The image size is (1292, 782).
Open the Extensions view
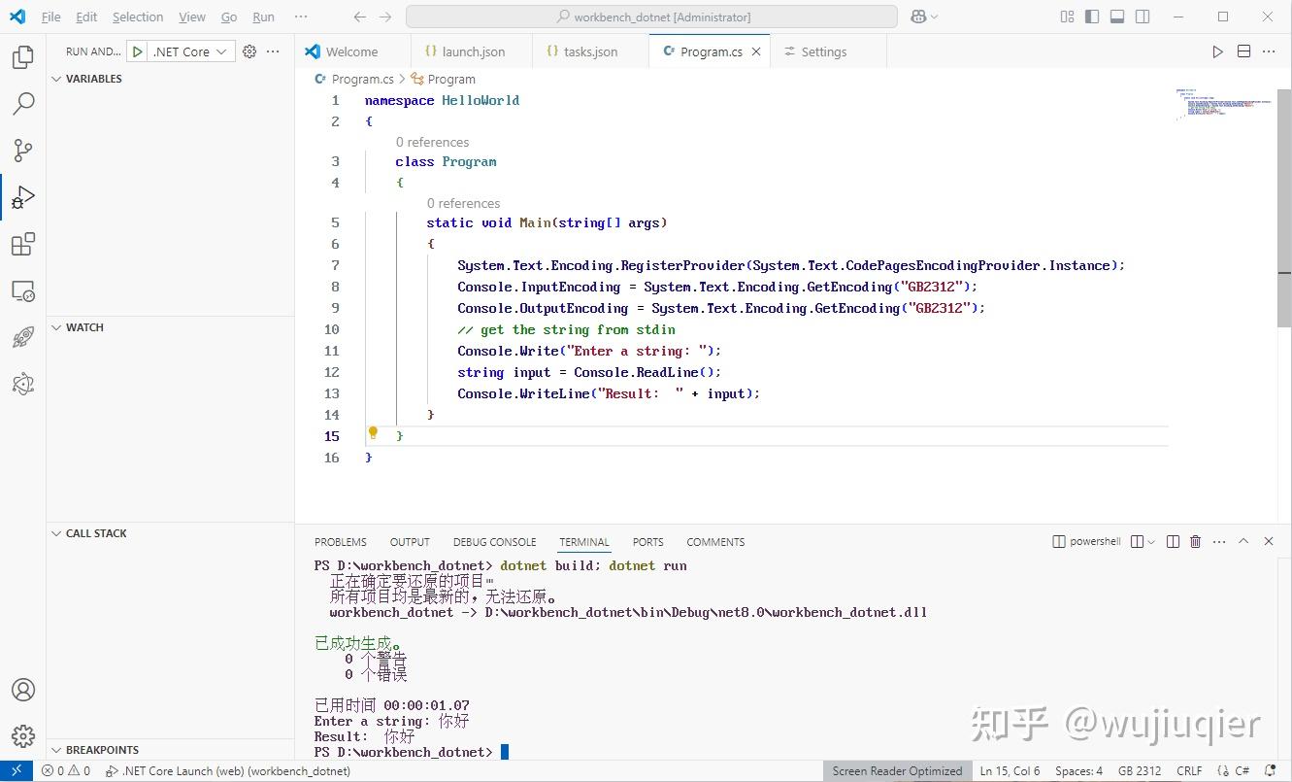point(23,244)
